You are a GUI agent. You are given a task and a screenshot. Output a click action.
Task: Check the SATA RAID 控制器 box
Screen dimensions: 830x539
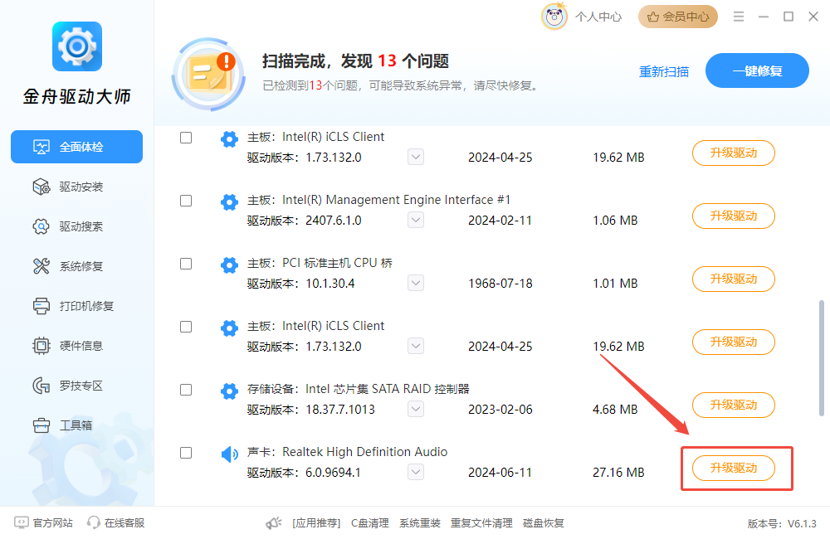pyautogui.click(x=186, y=389)
